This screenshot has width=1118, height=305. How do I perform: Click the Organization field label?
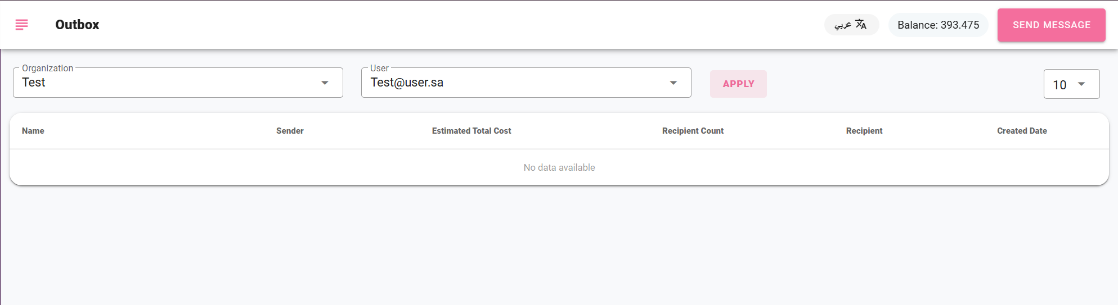[x=48, y=68]
